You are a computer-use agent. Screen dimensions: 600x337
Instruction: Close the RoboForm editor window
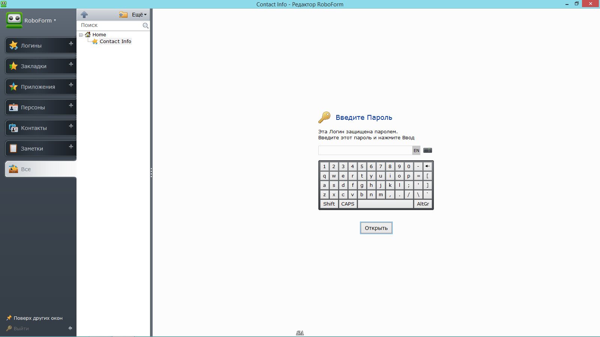pyautogui.click(x=591, y=4)
